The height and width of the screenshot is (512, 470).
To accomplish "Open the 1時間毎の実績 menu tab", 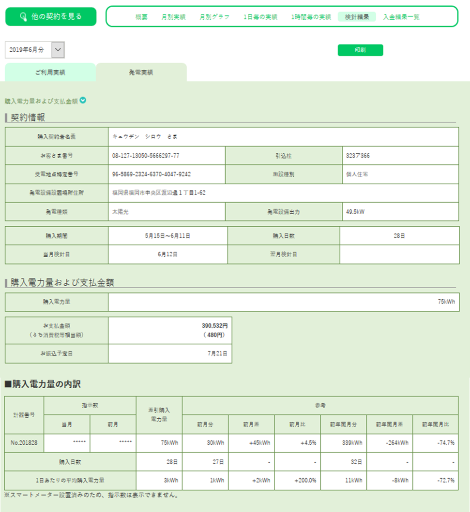I will (x=311, y=16).
